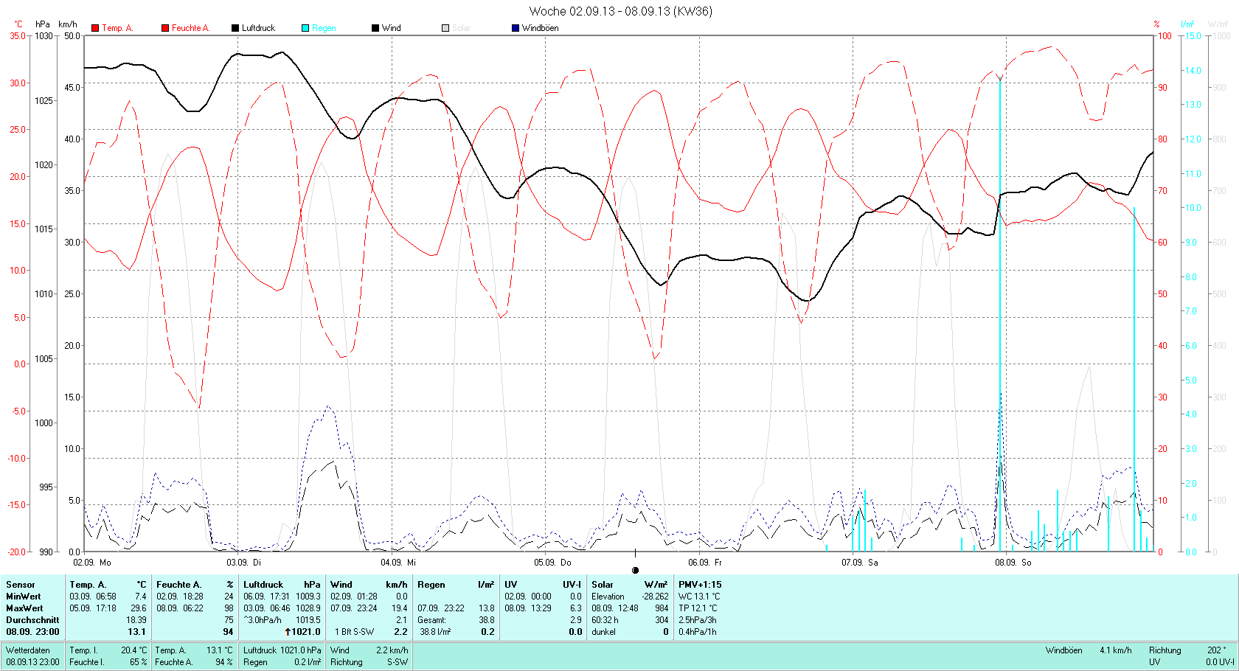Click the '08.09. So' date label
The image size is (1239, 671).
pos(1013,563)
